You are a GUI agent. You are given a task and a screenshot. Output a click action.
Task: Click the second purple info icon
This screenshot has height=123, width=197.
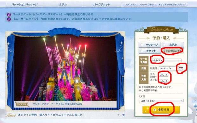pyautogui.click(x=9, y=19)
